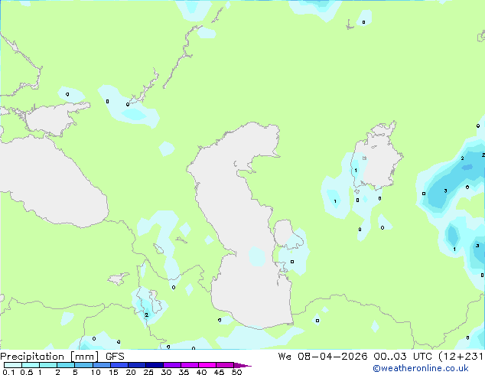The height and width of the screenshot is (375, 485).
Task: Click the 30–35 mm legend color swatch
Action: [x=172, y=365]
